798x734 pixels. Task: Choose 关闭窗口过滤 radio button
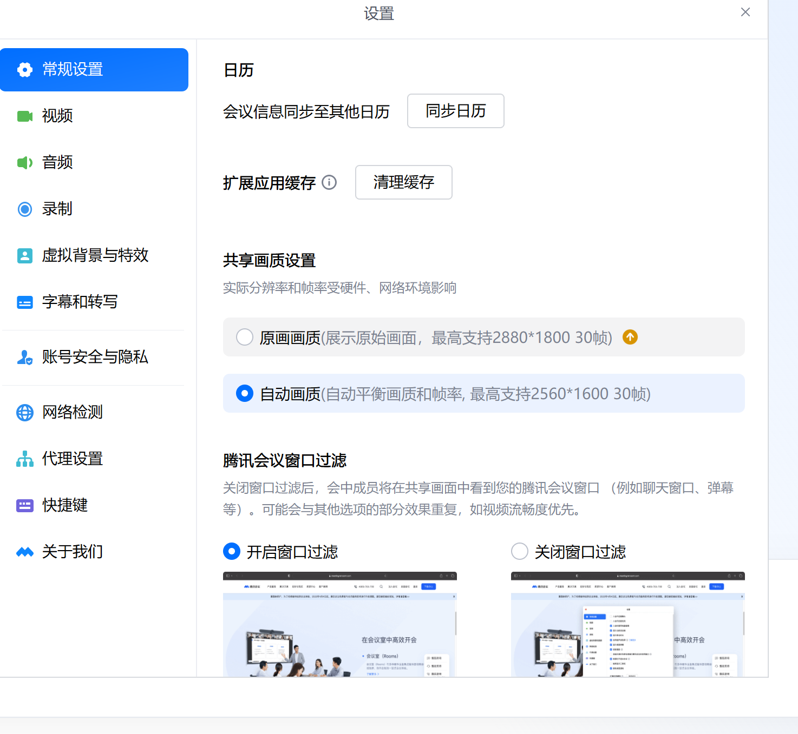tap(520, 552)
